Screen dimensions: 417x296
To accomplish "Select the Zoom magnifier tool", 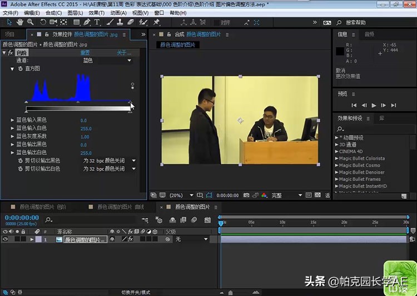I will point(31,22).
